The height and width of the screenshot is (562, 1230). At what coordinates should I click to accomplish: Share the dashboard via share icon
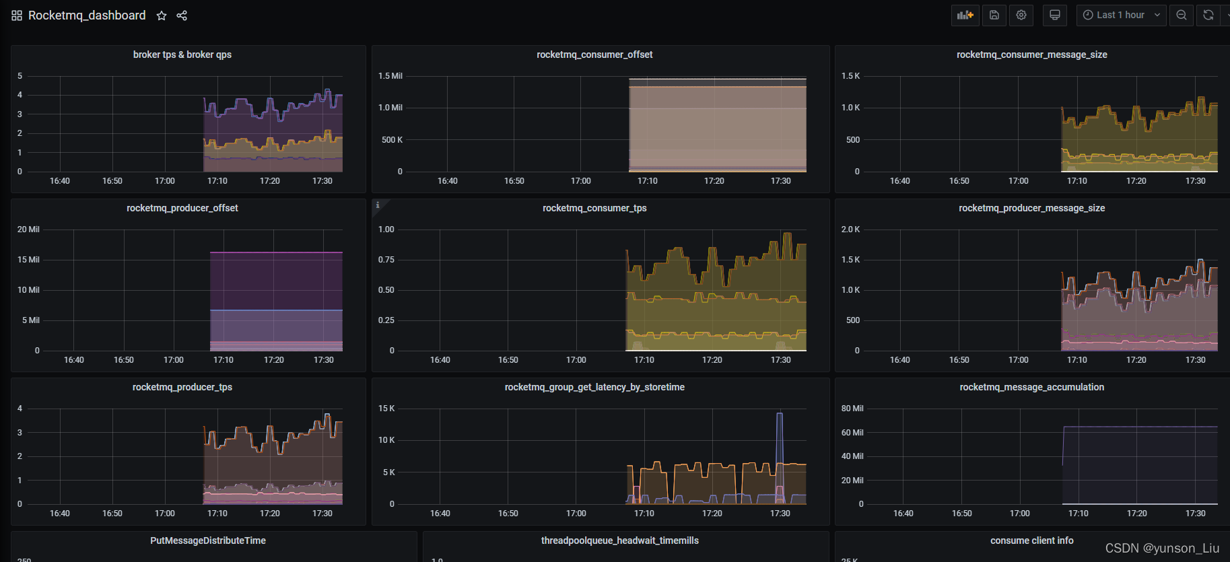[x=182, y=15]
